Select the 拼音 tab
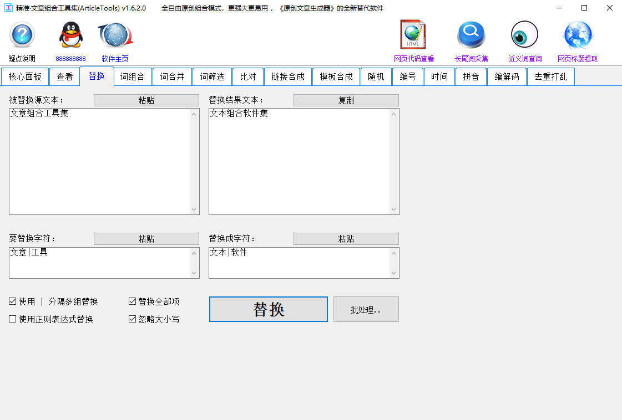The width and height of the screenshot is (622, 420). (471, 76)
